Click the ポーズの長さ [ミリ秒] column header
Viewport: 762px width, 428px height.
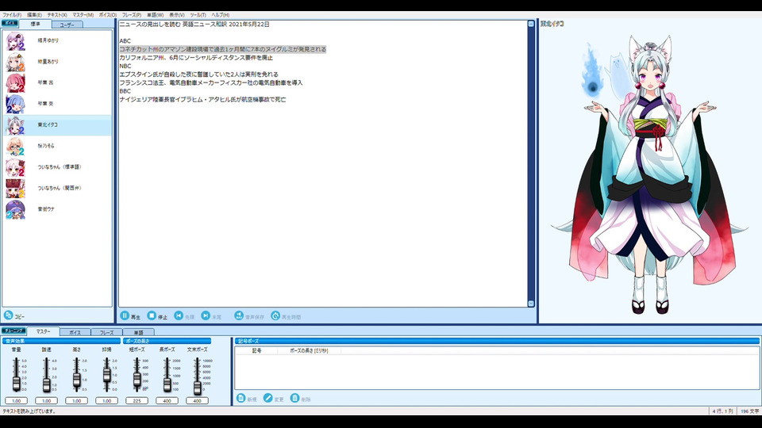(309, 350)
